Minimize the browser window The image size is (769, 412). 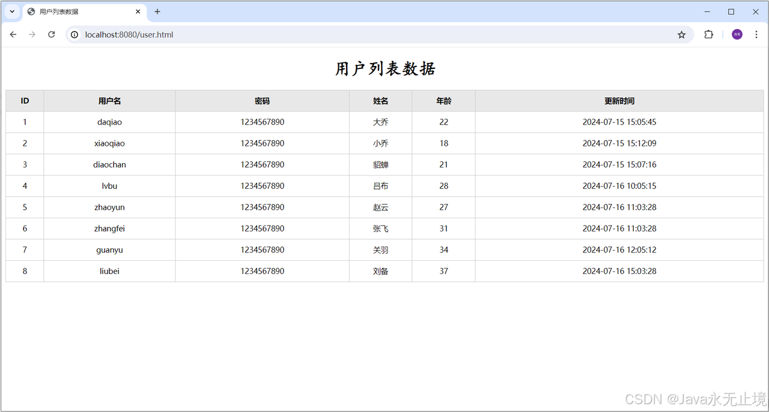(707, 11)
